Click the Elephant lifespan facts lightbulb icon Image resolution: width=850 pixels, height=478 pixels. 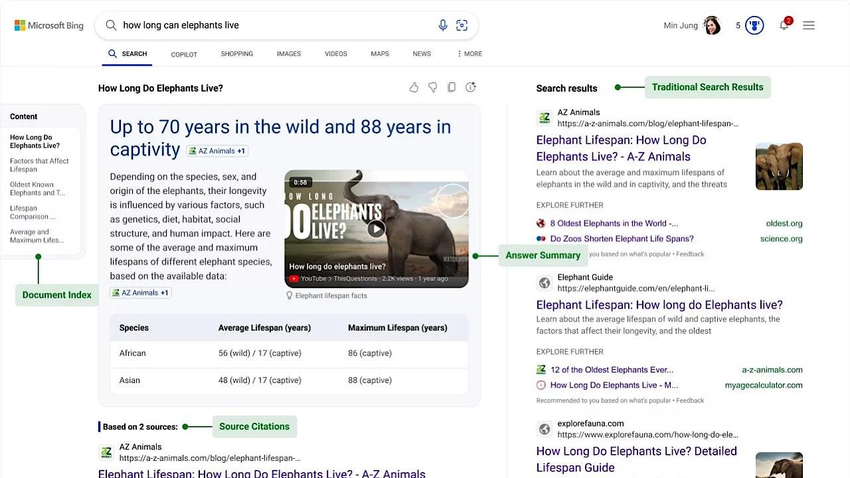click(x=289, y=295)
